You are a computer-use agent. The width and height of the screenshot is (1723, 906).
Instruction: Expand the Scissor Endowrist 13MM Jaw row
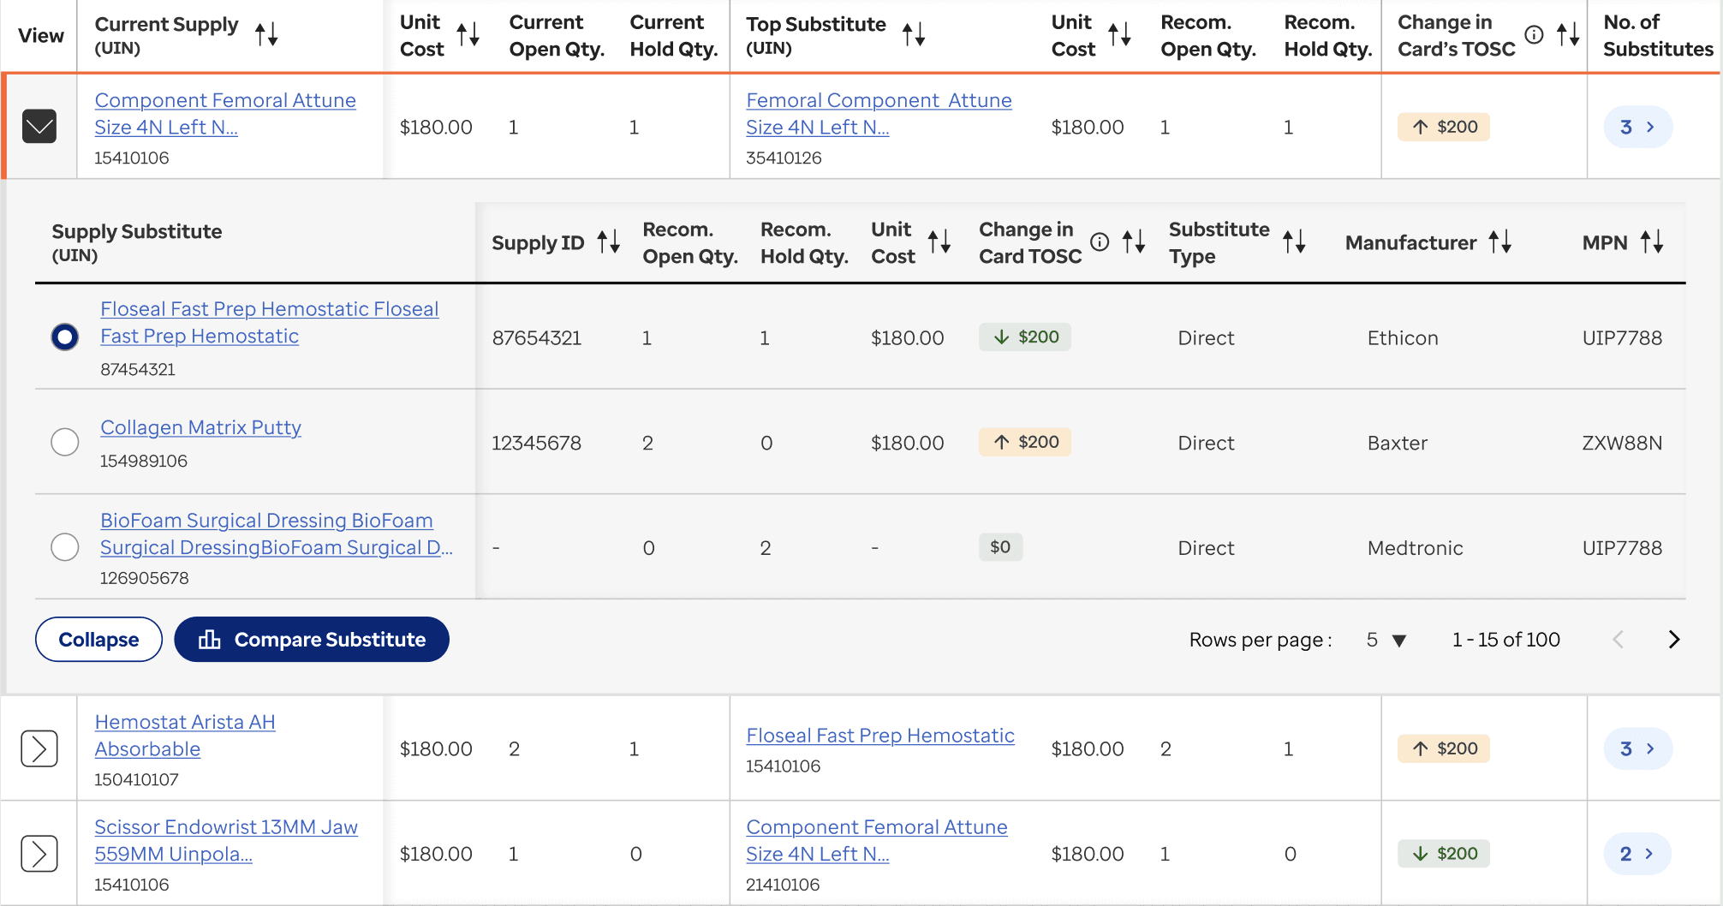coord(39,854)
